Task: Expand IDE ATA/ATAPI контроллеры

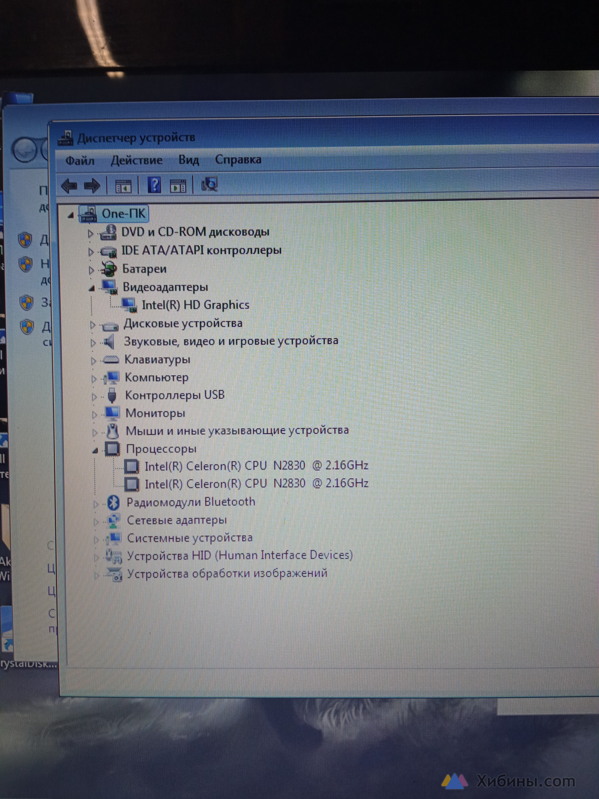Action: click(91, 252)
